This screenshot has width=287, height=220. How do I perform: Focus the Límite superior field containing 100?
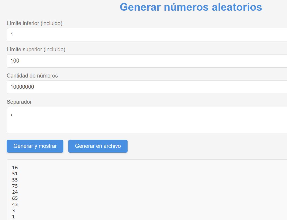coord(147,61)
